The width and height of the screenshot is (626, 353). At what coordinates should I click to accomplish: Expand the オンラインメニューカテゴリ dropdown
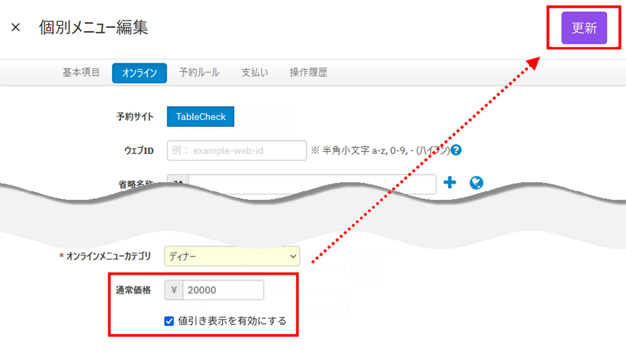tap(232, 256)
